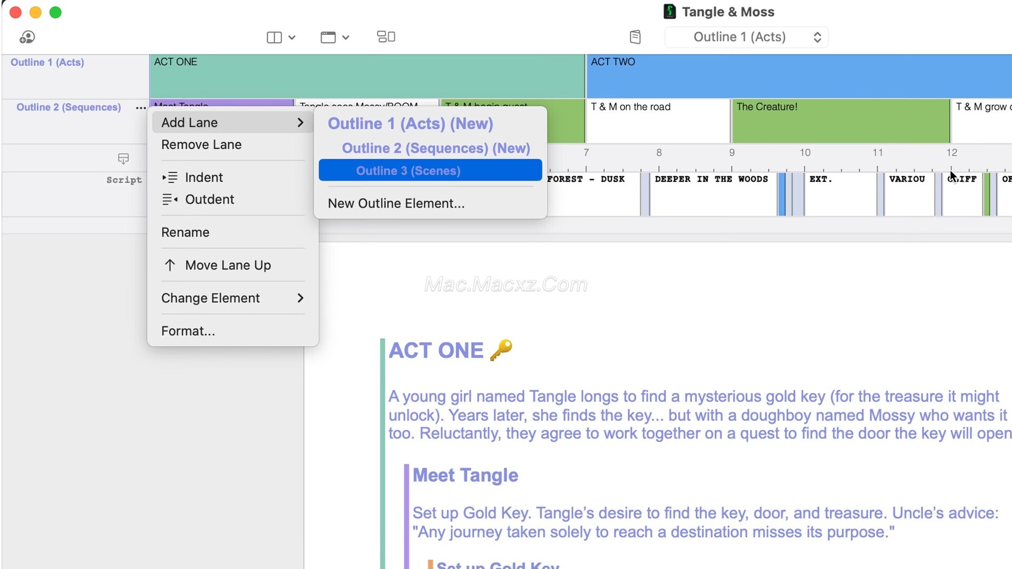Click the index cards view icon
This screenshot has height=569, width=1012.
[x=386, y=37]
